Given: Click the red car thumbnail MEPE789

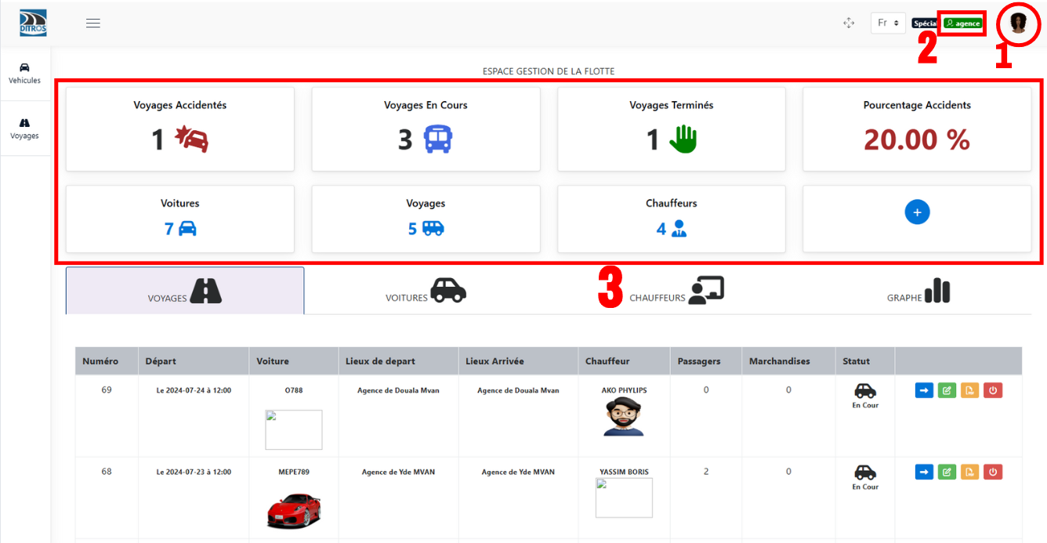Looking at the screenshot, I should point(294,510).
